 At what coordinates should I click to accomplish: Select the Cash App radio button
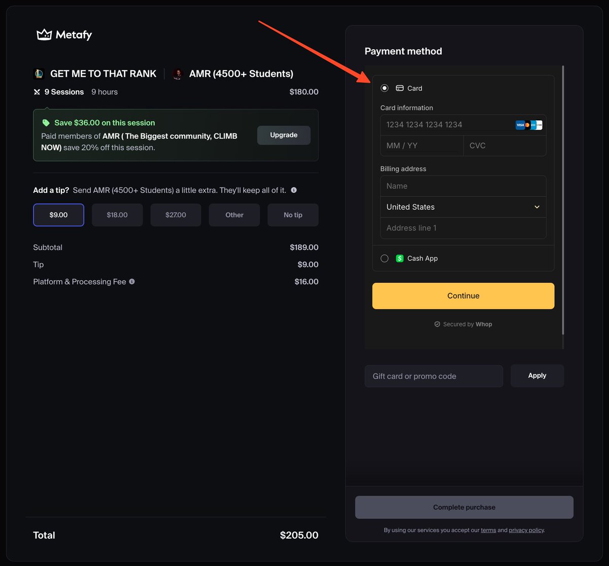click(x=385, y=258)
